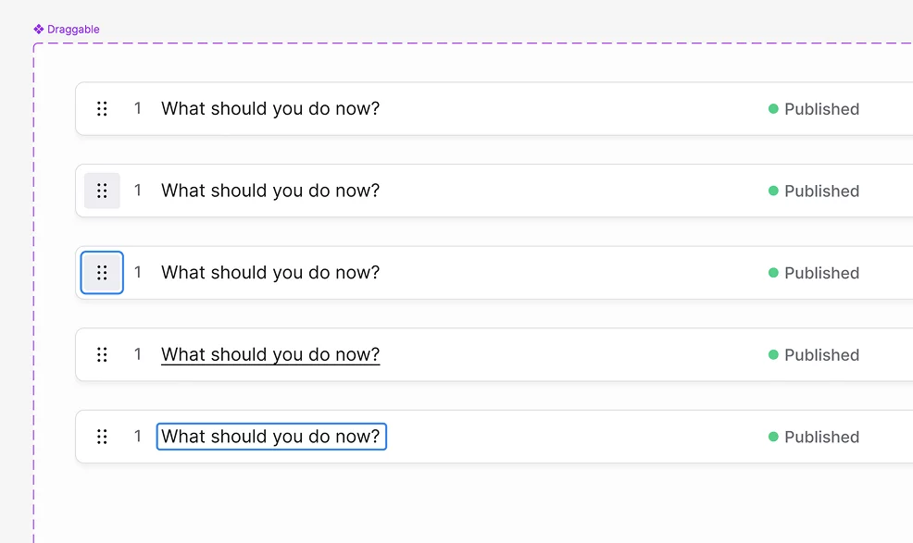Click "Published" status in the third row
Screen dimensions: 913x543
click(x=821, y=273)
